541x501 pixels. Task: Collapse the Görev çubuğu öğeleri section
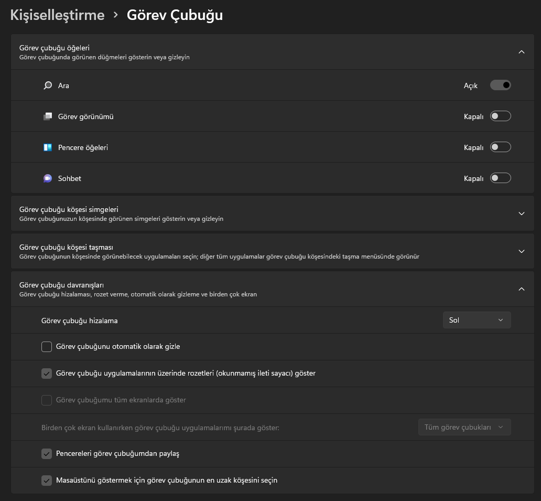(x=521, y=52)
